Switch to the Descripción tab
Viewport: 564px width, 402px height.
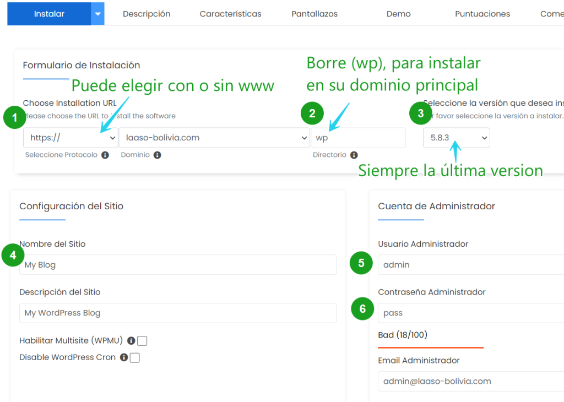[x=147, y=14]
